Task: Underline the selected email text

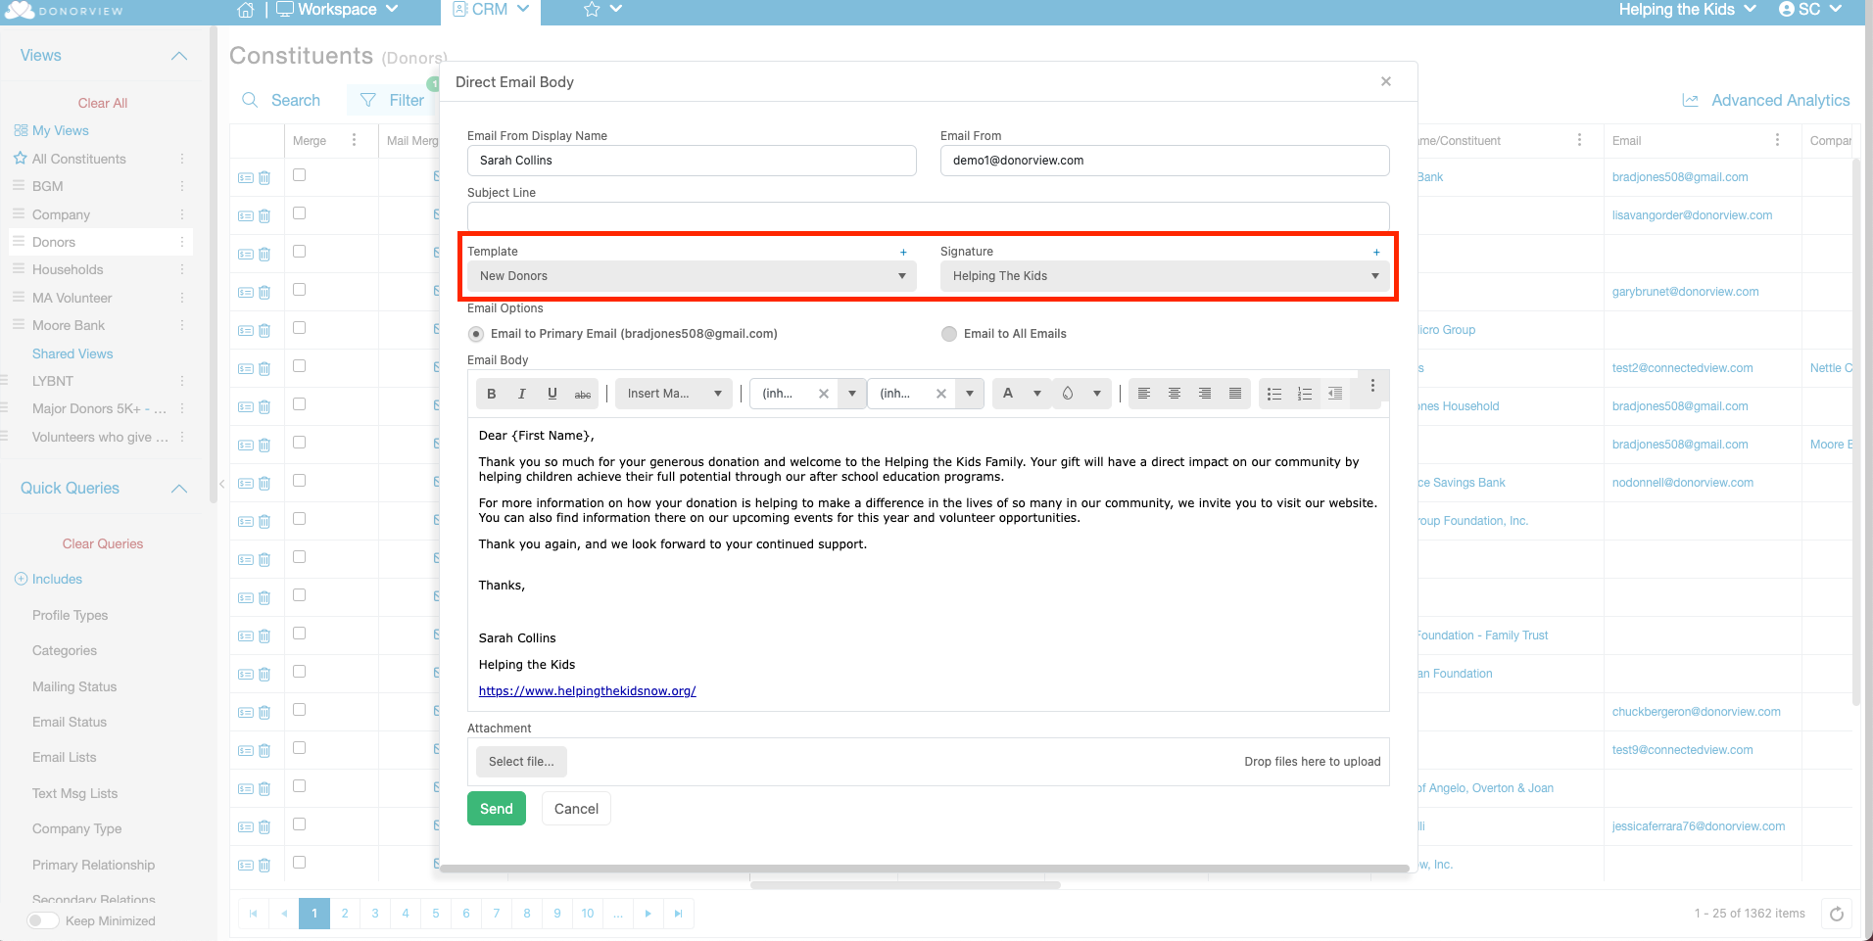Action: 552,394
